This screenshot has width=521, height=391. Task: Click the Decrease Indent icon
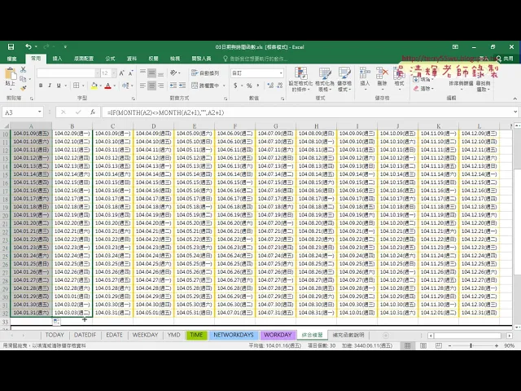pos(173,86)
